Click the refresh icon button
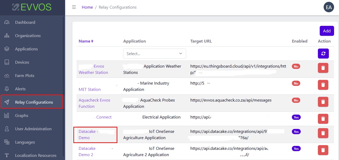This screenshot has width=339, height=160. (x=323, y=54)
